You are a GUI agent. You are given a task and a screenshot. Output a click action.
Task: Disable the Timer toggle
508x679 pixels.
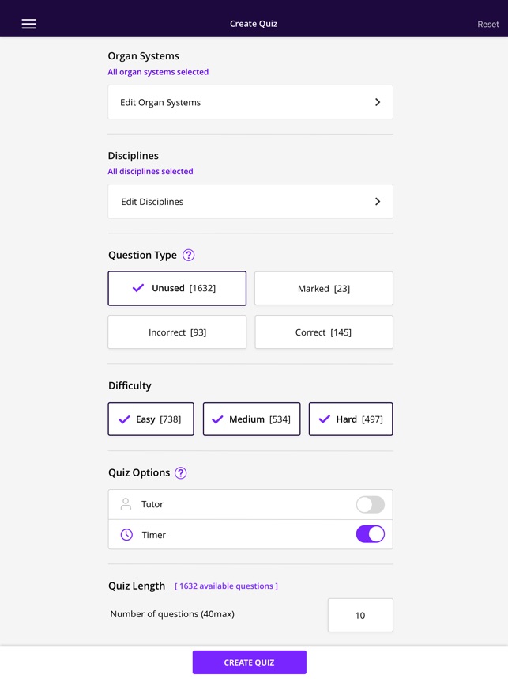click(x=369, y=534)
